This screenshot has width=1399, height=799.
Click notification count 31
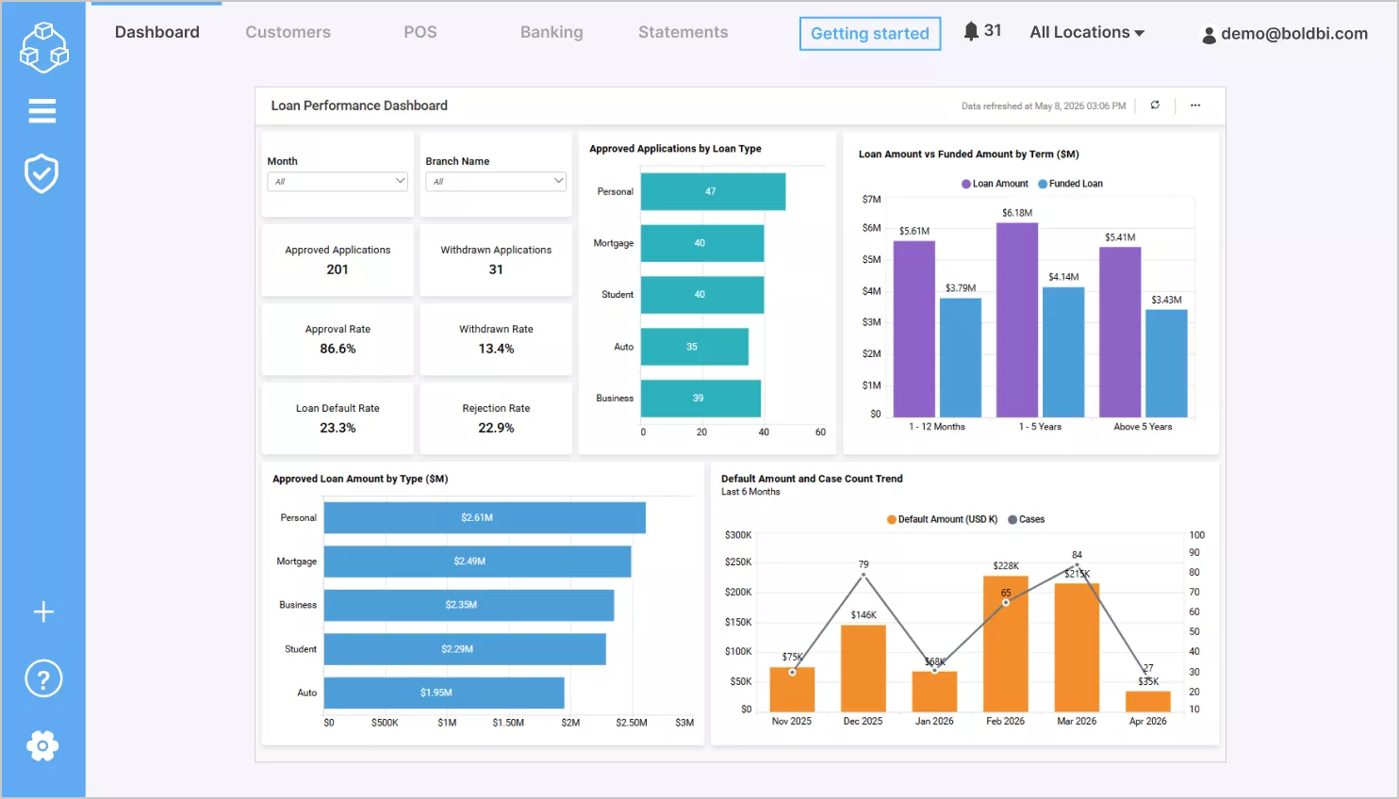tap(993, 30)
